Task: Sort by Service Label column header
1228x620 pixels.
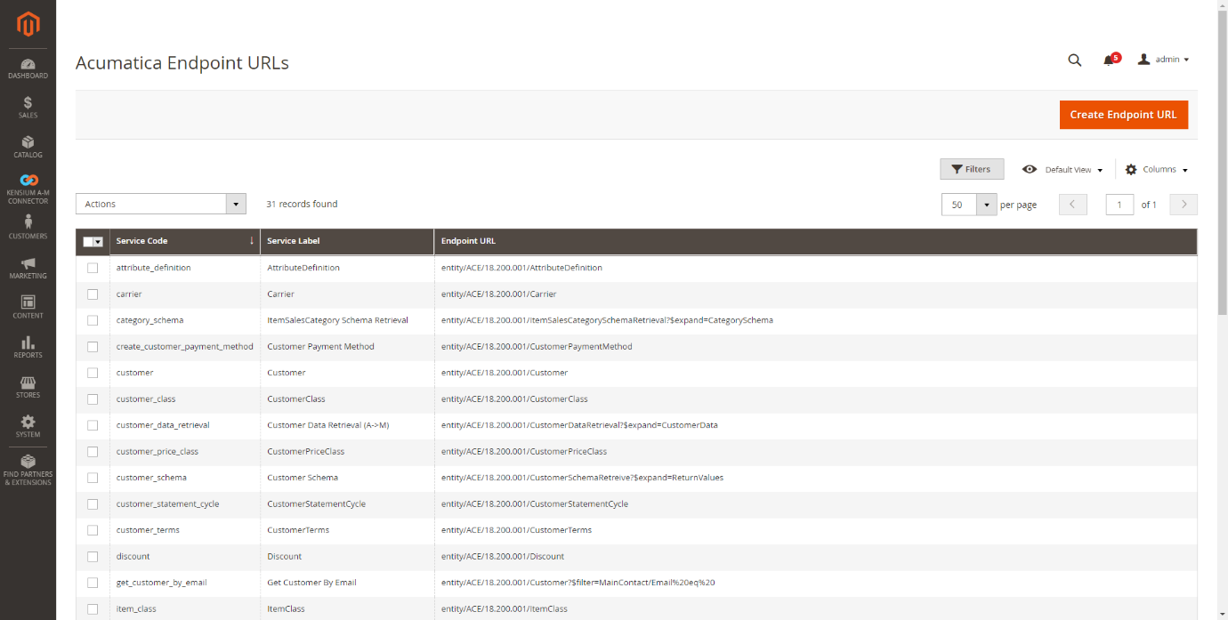Action: [x=347, y=241]
